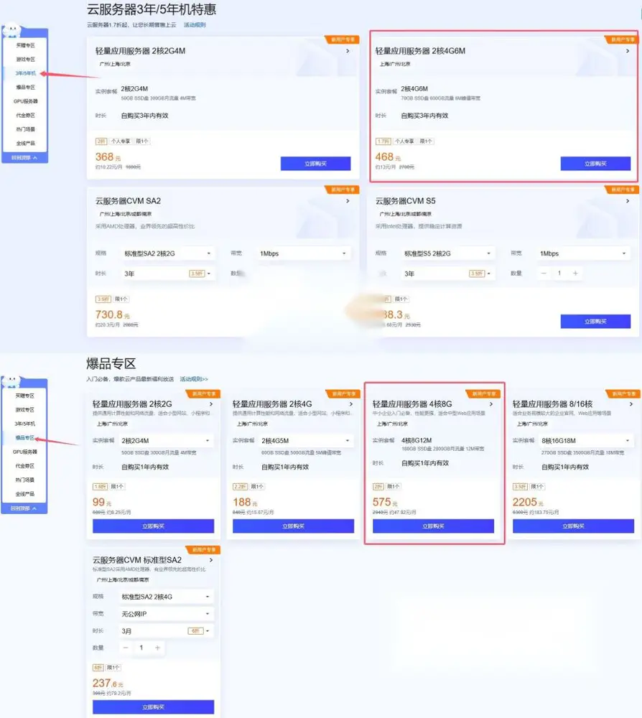
Task: Open details arrow of 轻量应用服务器 2核2G card
Action: tap(211, 404)
